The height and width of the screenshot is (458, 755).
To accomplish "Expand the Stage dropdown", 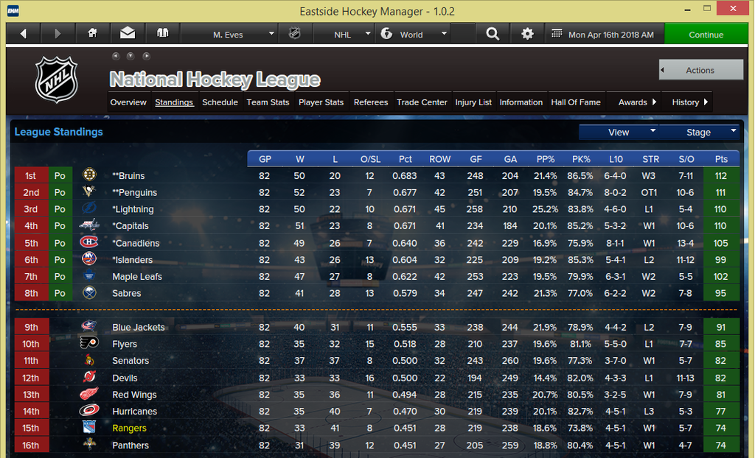I will (699, 133).
